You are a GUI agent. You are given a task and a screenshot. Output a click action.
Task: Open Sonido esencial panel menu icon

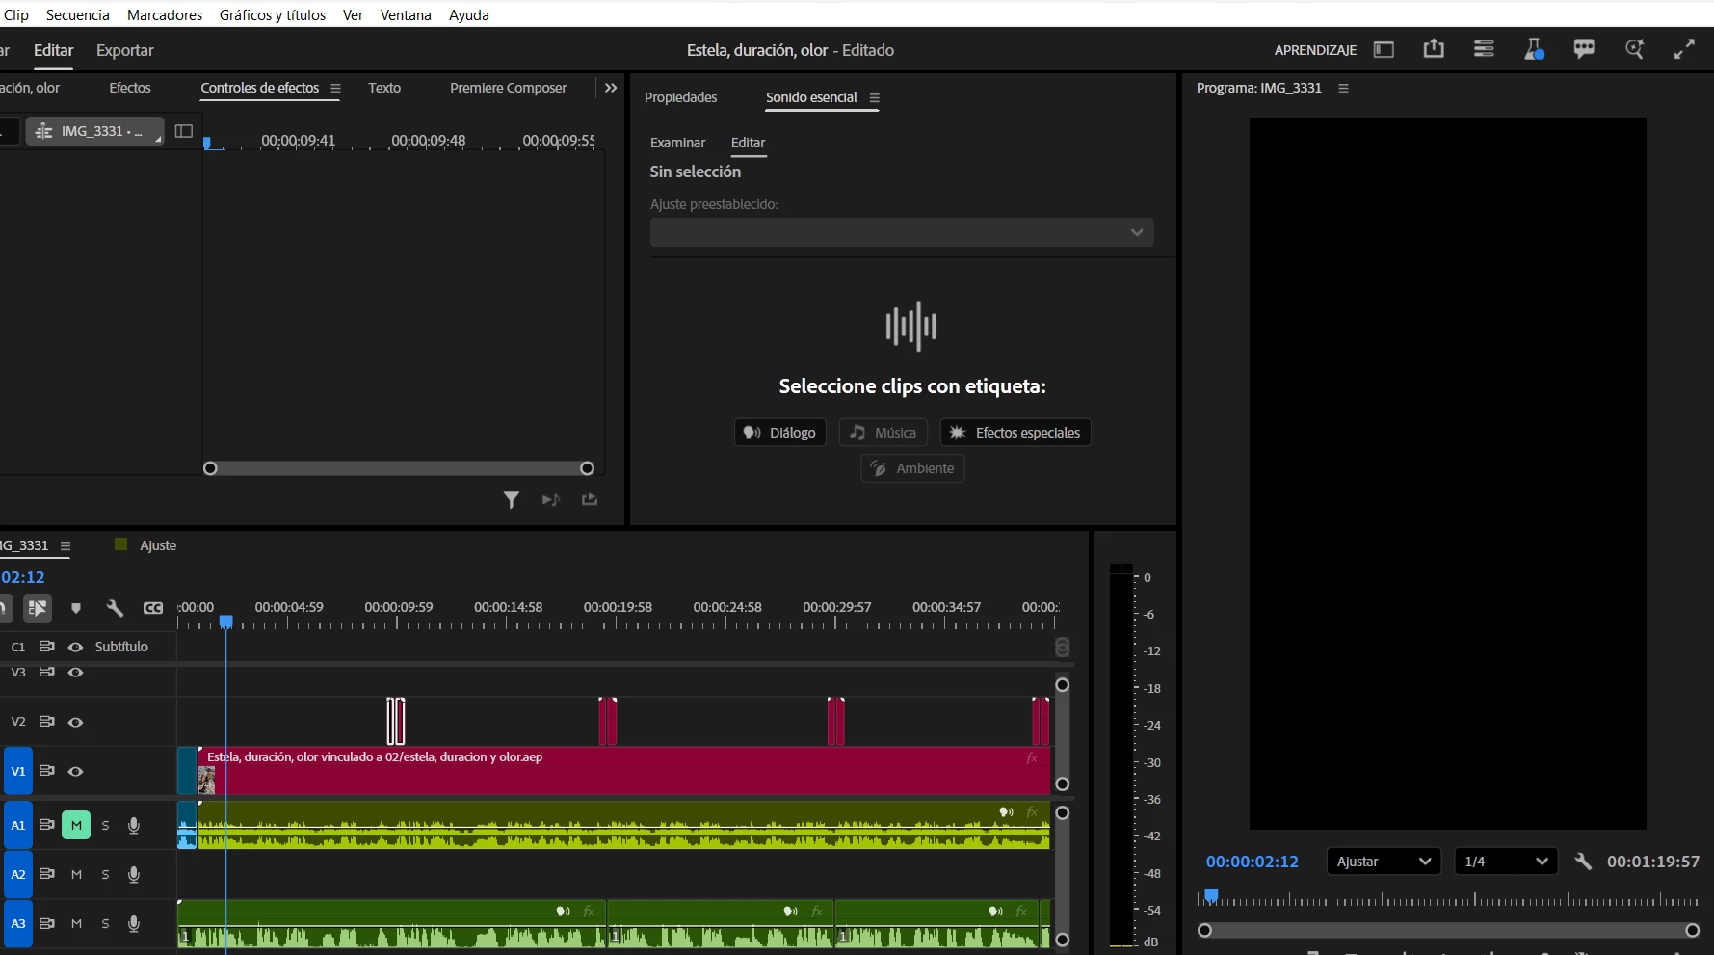pos(875,97)
